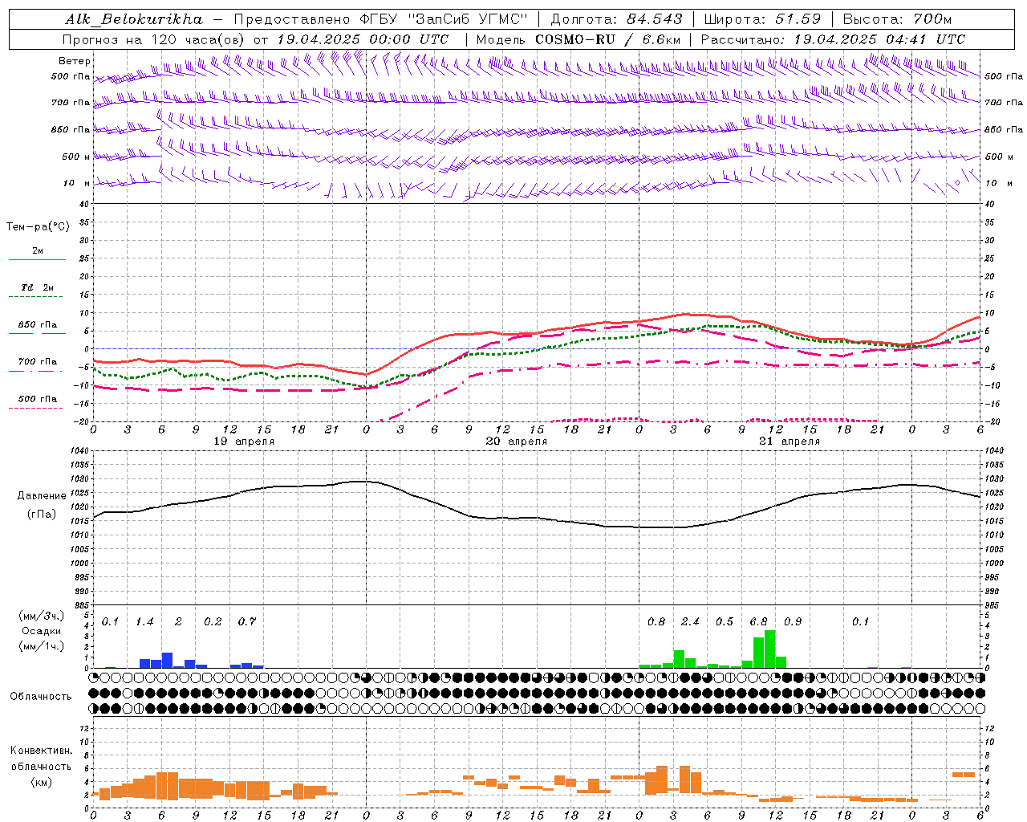Image resolution: width=1027 pixels, height=822 pixels.
Task: Click the forecast span text Прогноз на 120 часа(ов)
Action: (x=155, y=39)
